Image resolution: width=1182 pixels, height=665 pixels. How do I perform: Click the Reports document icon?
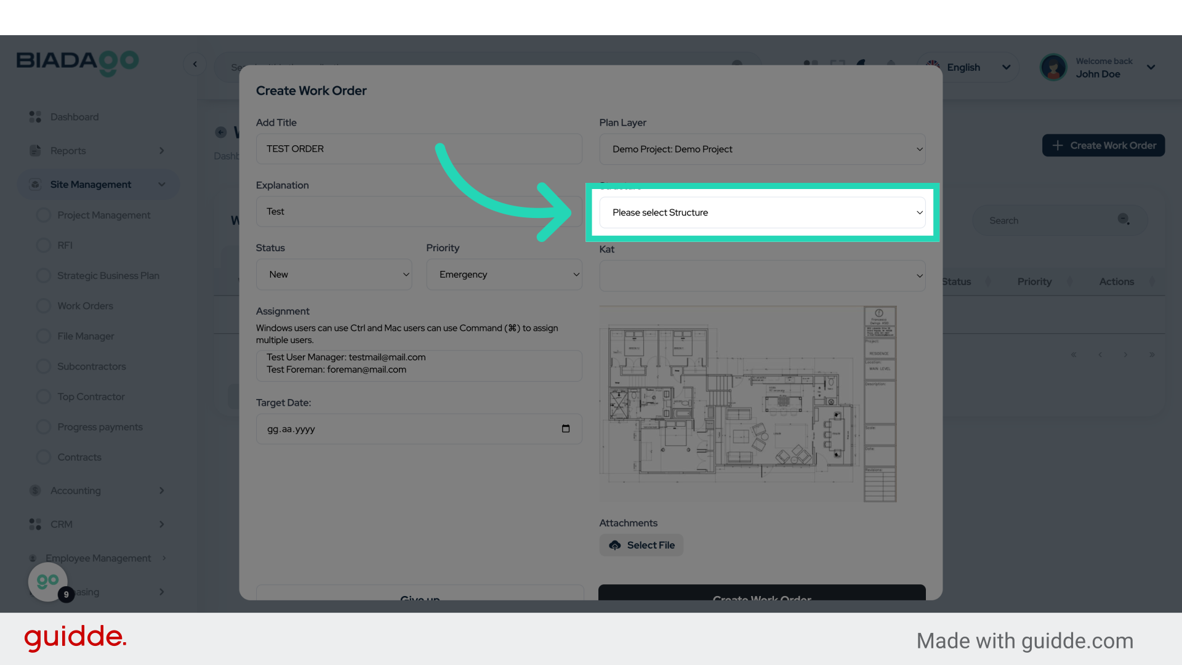(x=34, y=150)
